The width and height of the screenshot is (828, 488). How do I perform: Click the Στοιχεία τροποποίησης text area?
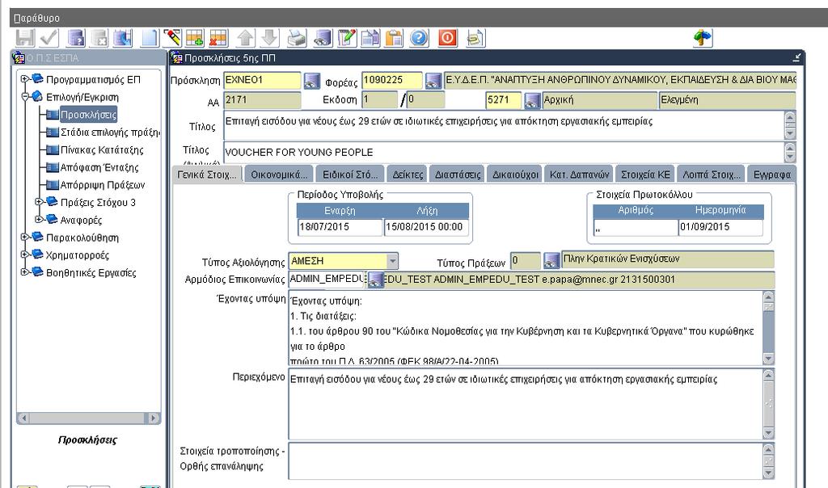click(x=526, y=461)
